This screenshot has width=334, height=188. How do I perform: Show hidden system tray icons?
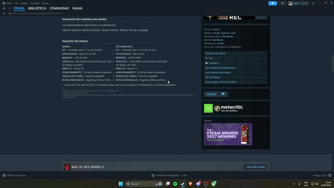[x=294, y=184]
